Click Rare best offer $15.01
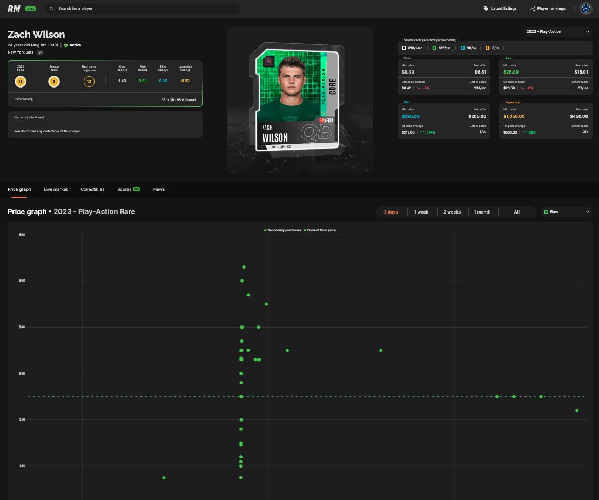 581,72
